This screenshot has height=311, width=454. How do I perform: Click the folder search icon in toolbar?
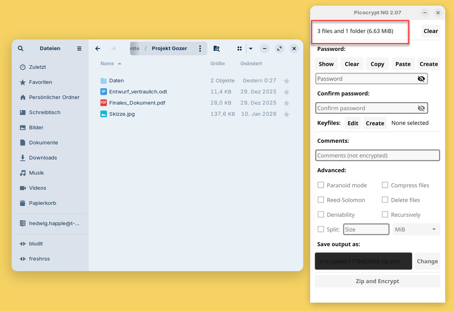pos(216,49)
